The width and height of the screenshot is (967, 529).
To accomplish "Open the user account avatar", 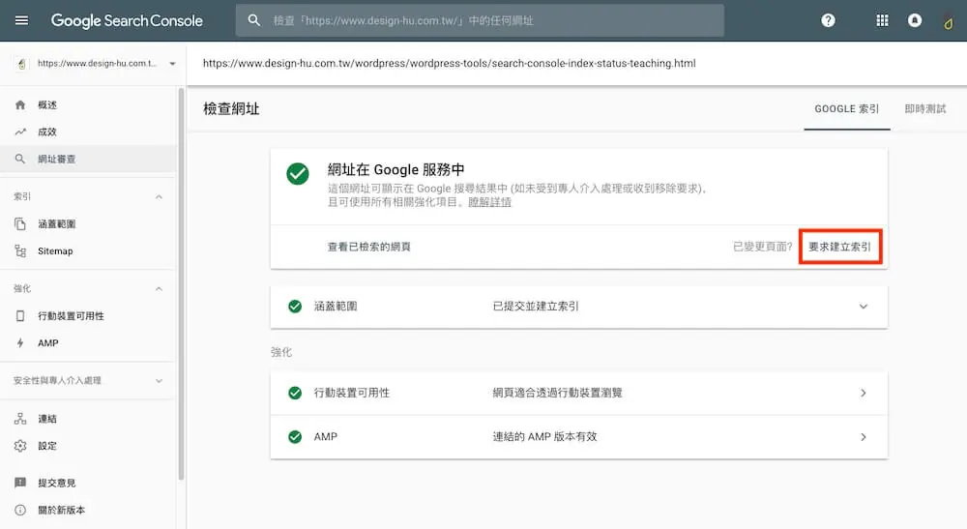I will [x=948, y=21].
